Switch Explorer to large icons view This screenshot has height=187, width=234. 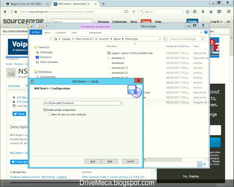(x=205, y=164)
